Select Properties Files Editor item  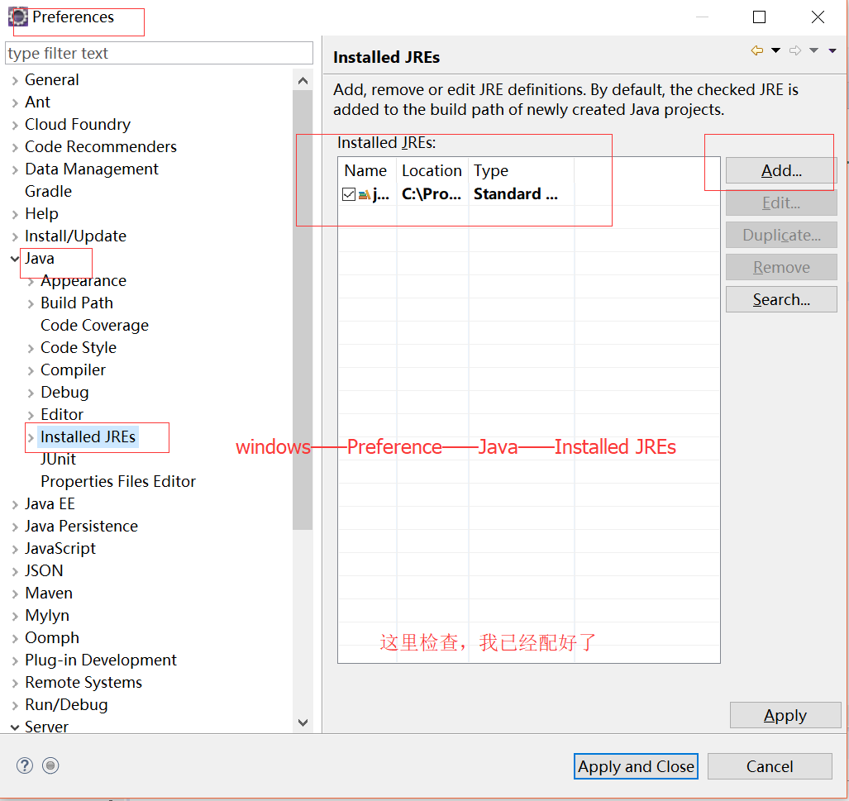[118, 481]
